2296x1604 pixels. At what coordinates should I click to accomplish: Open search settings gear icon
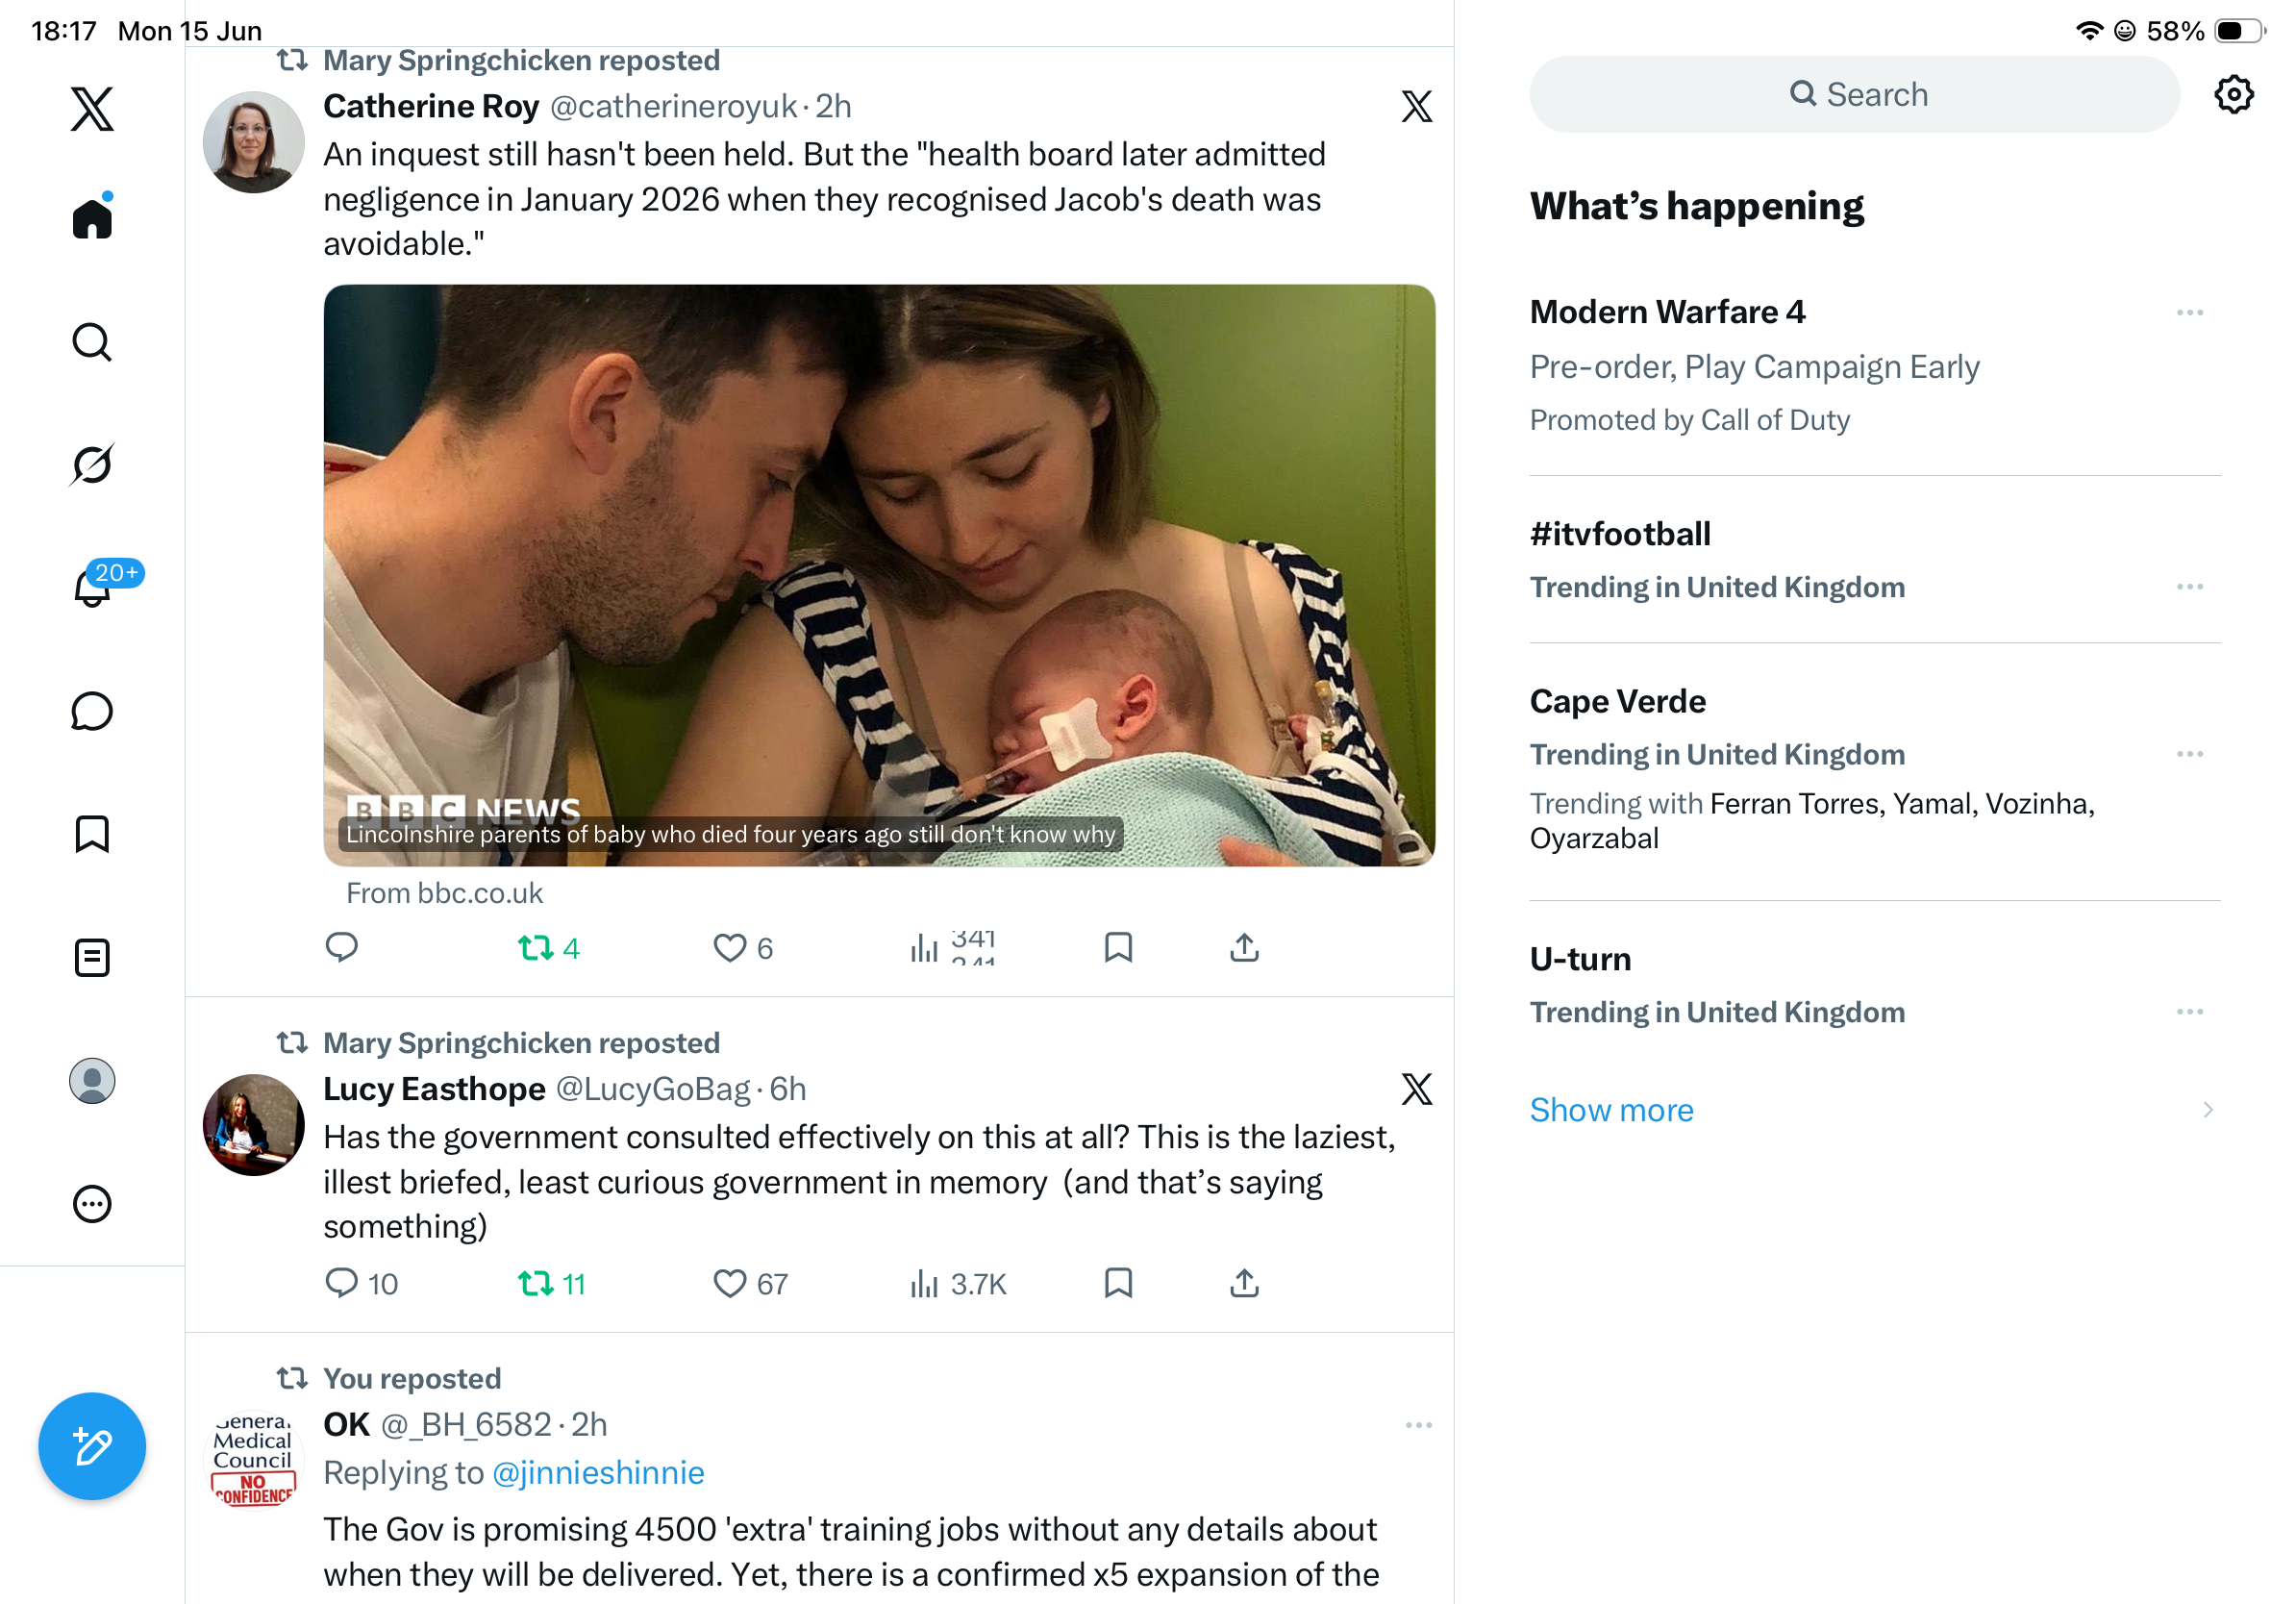[2233, 95]
